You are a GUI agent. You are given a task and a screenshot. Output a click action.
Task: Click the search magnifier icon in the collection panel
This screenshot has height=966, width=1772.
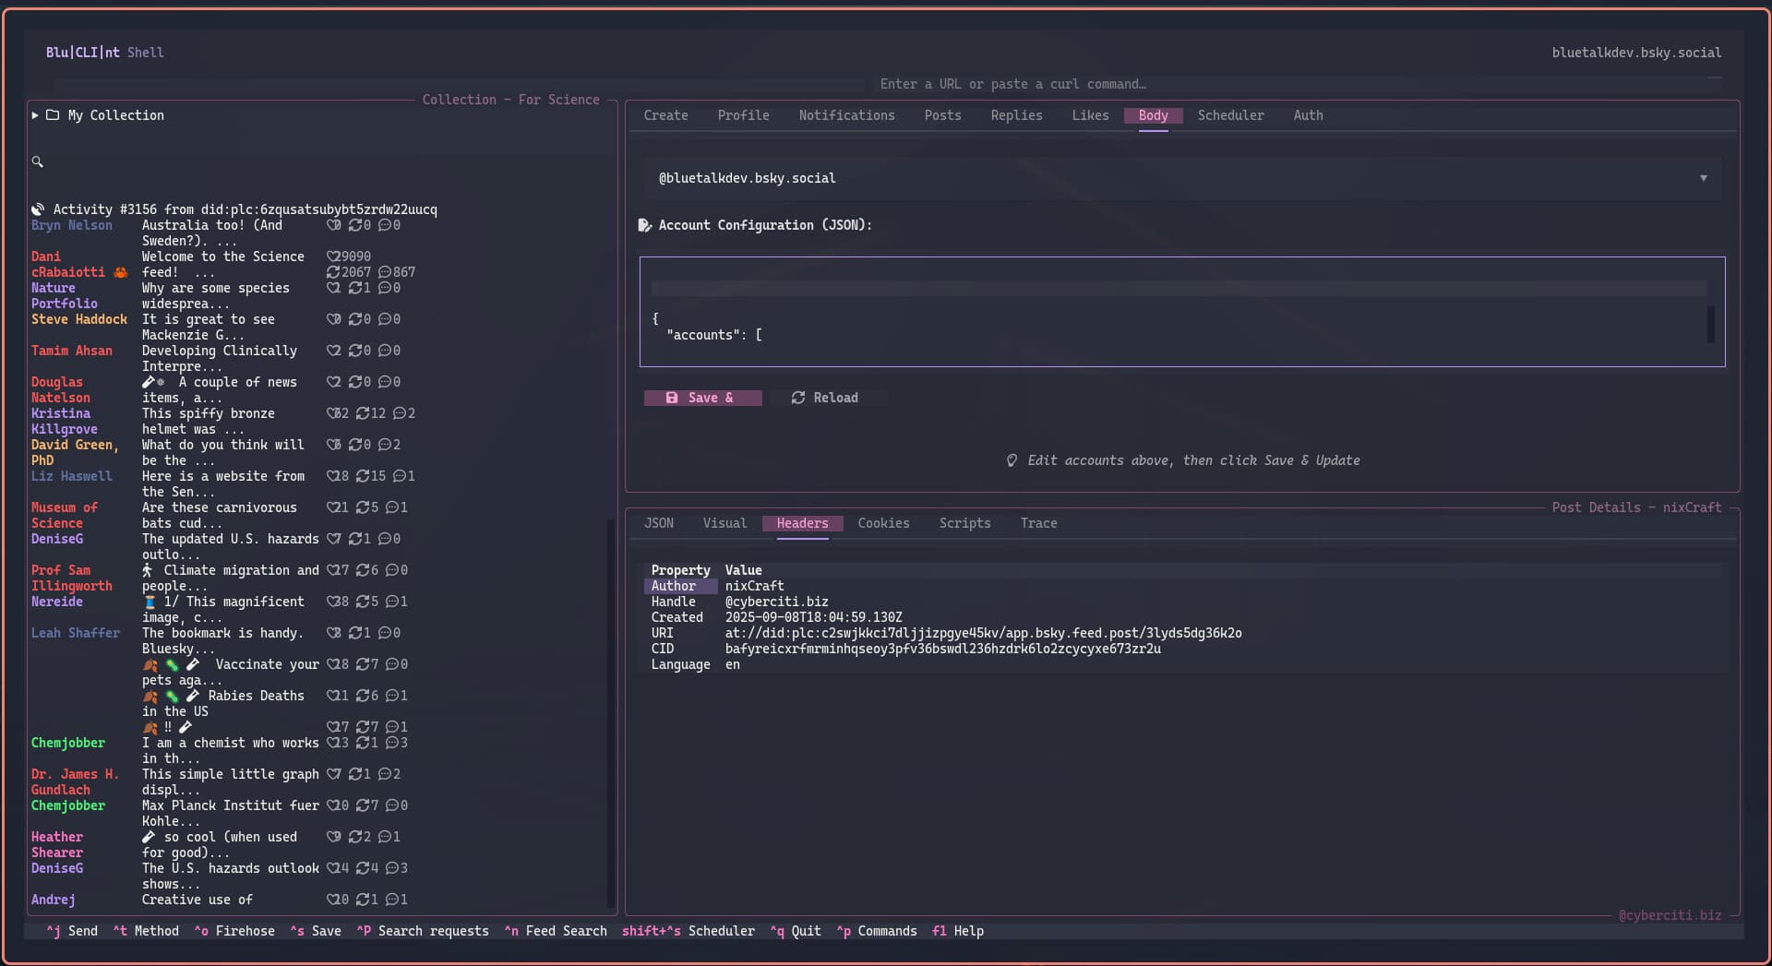coord(38,162)
